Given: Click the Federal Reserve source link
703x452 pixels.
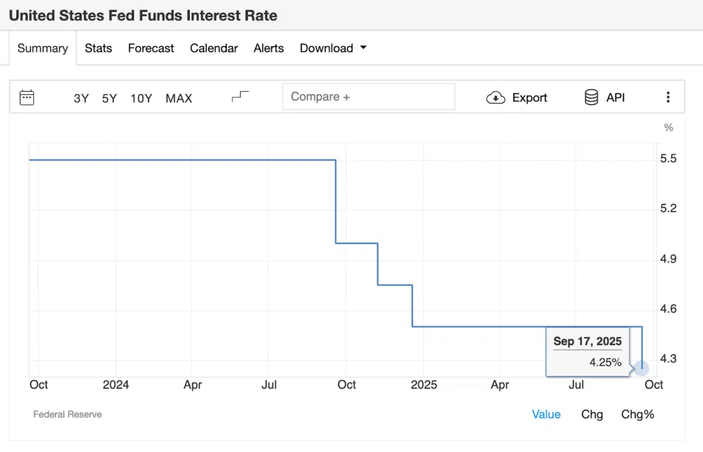Looking at the screenshot, I should (67, 414).
